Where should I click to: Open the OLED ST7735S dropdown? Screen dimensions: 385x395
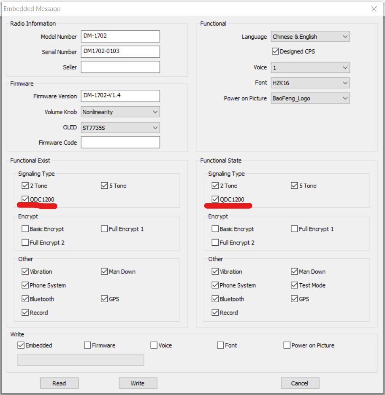tap(120, 128)
